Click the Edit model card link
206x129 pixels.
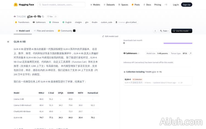[110, 36]
